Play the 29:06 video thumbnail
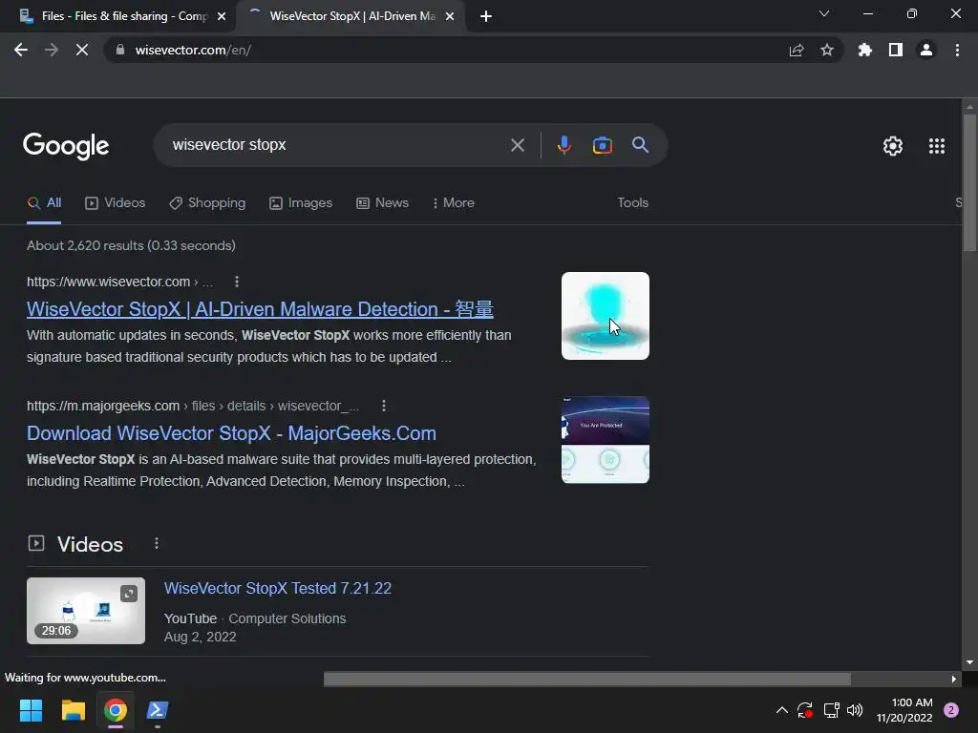978x733 pixels. 86,611
